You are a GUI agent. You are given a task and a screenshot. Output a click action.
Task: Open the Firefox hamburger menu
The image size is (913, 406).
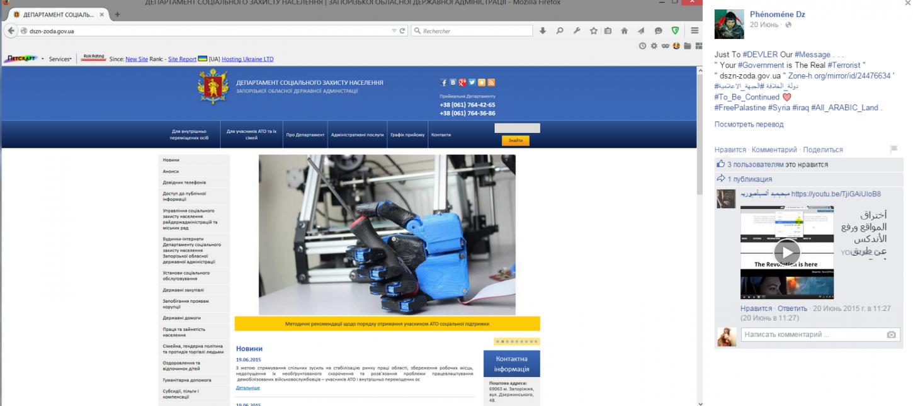[695, 31]
